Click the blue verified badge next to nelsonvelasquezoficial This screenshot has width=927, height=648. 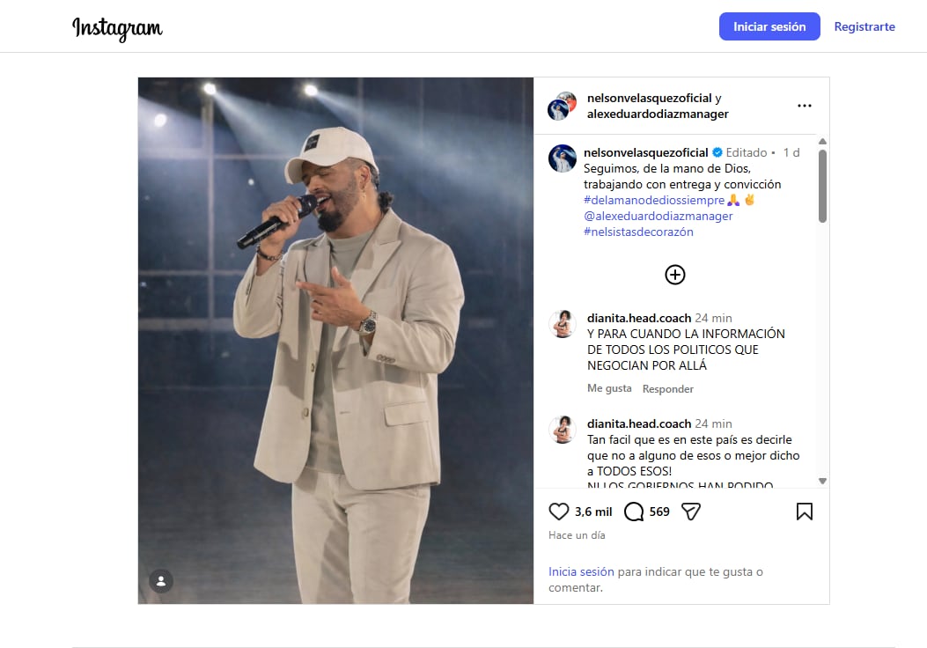[716, 151]
